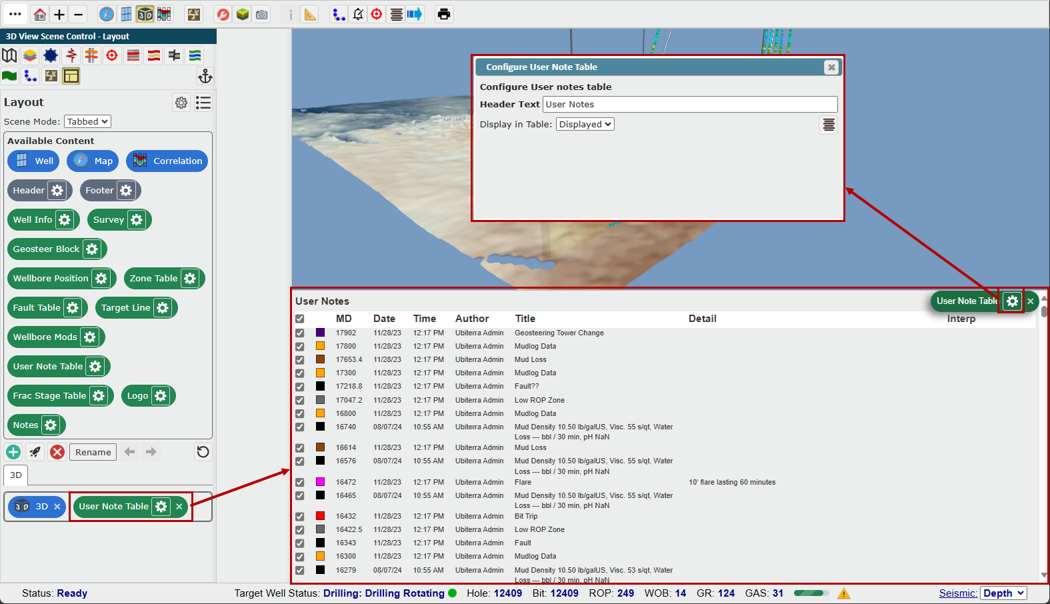Open the Layout list menu icon
Image resolution: width=1050 pixels, height=604 pixels.
coord(203,102)
